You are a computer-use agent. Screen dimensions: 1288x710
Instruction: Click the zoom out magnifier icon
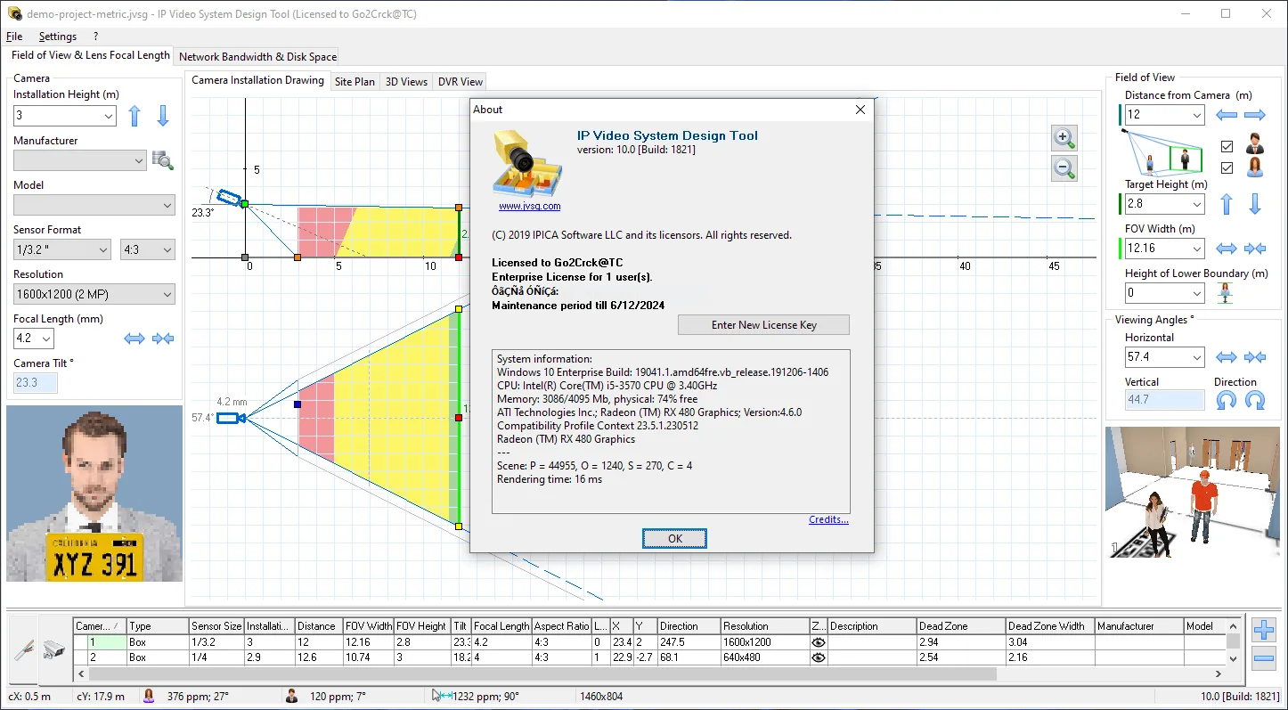1064,167
